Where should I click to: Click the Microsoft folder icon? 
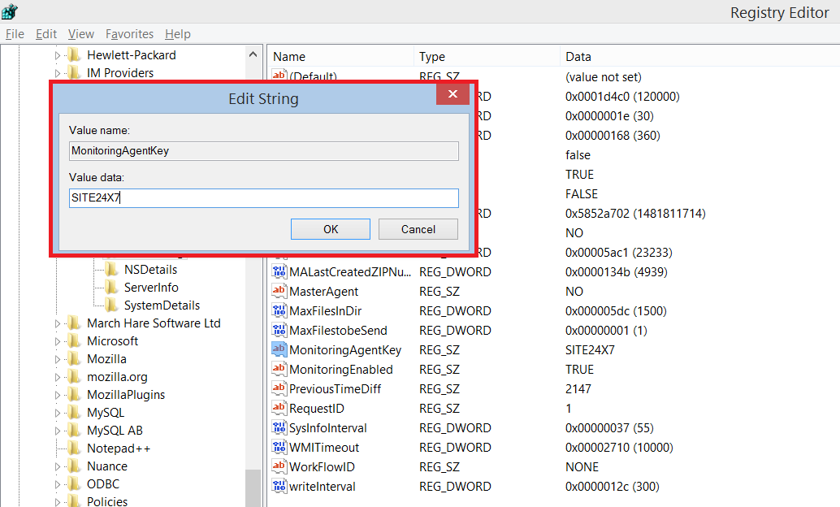74,341
